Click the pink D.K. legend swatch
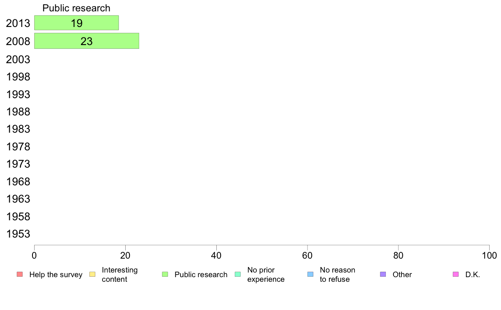This screenshot has height=310, width=501. [x=455, y=275]
